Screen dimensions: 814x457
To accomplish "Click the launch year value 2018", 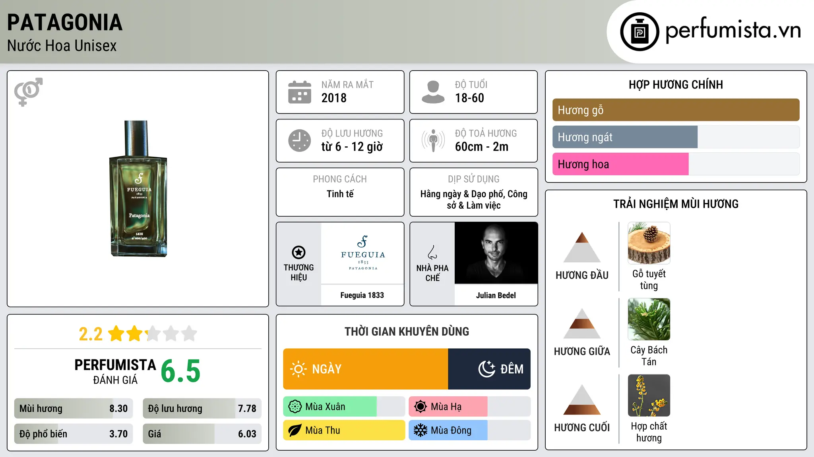I will [334, 98].
